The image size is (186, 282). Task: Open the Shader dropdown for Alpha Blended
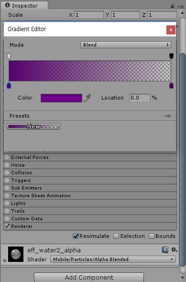coord(113,259)
